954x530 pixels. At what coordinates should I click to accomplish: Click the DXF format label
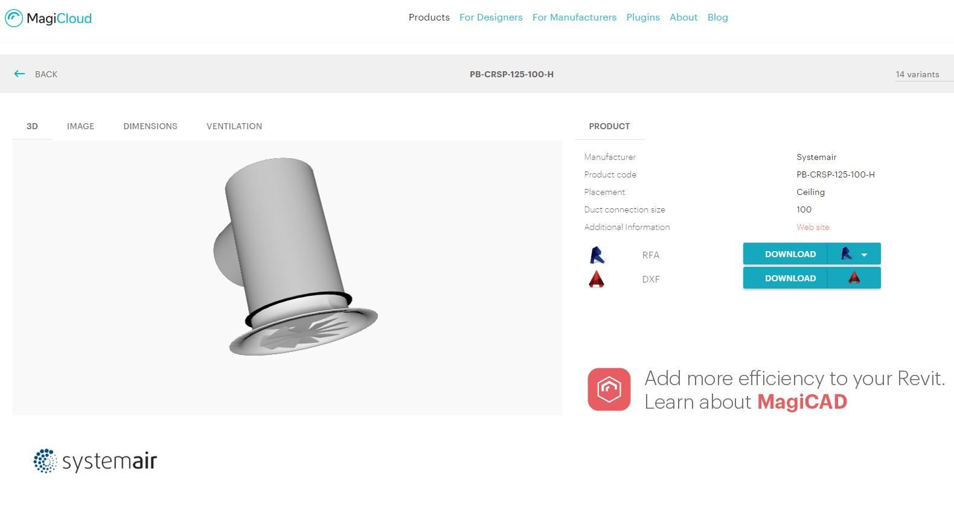click(x=650, y=279)
